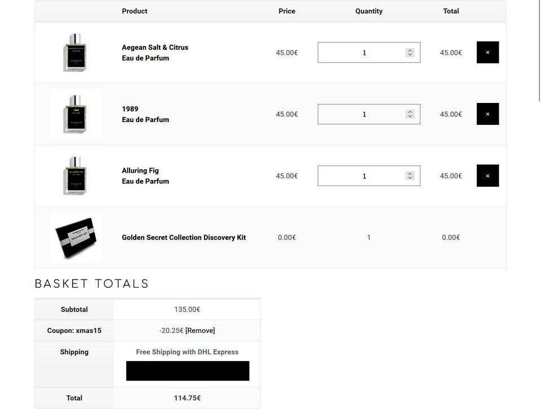Viewport: 541px width, 410px height.
Task: Click Alluring Fig bottle thumbnail
Action: [x=76, y=175]
